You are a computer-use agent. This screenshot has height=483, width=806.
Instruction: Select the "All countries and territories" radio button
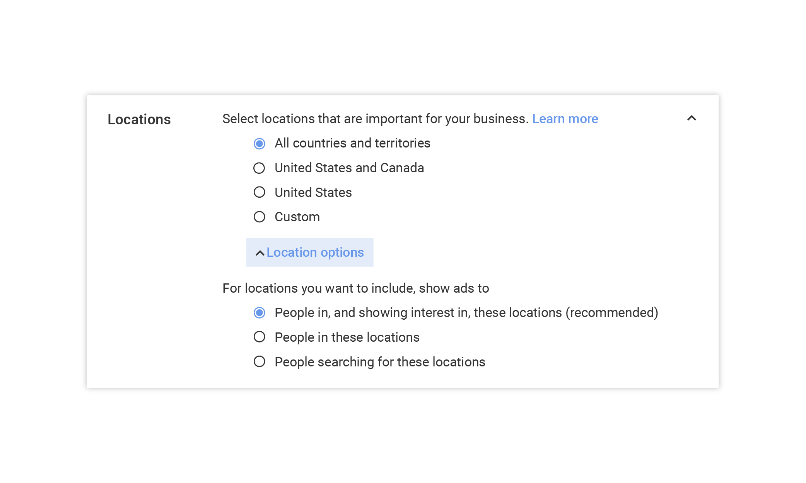(259, 144)
